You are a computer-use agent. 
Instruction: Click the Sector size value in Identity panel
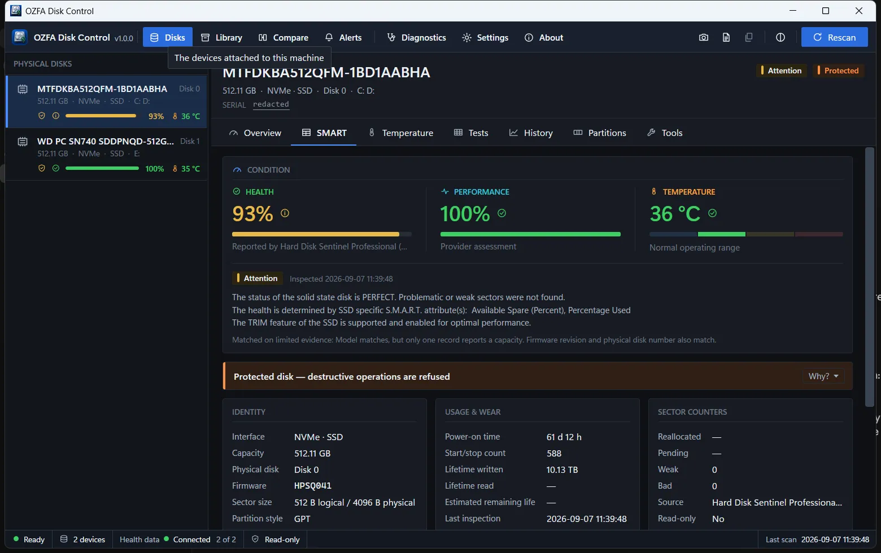click(x=355, y=502)
